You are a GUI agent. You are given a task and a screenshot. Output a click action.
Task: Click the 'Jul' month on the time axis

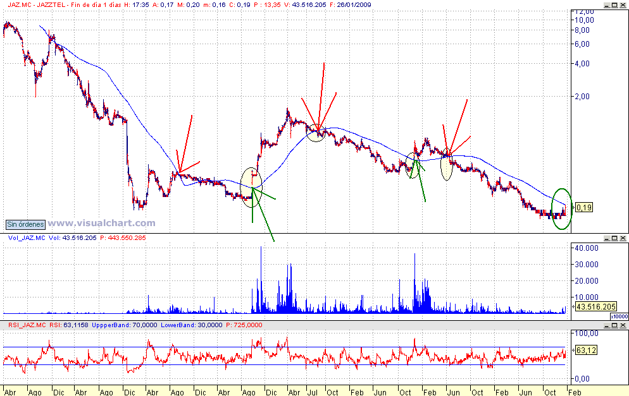point(312,392)
